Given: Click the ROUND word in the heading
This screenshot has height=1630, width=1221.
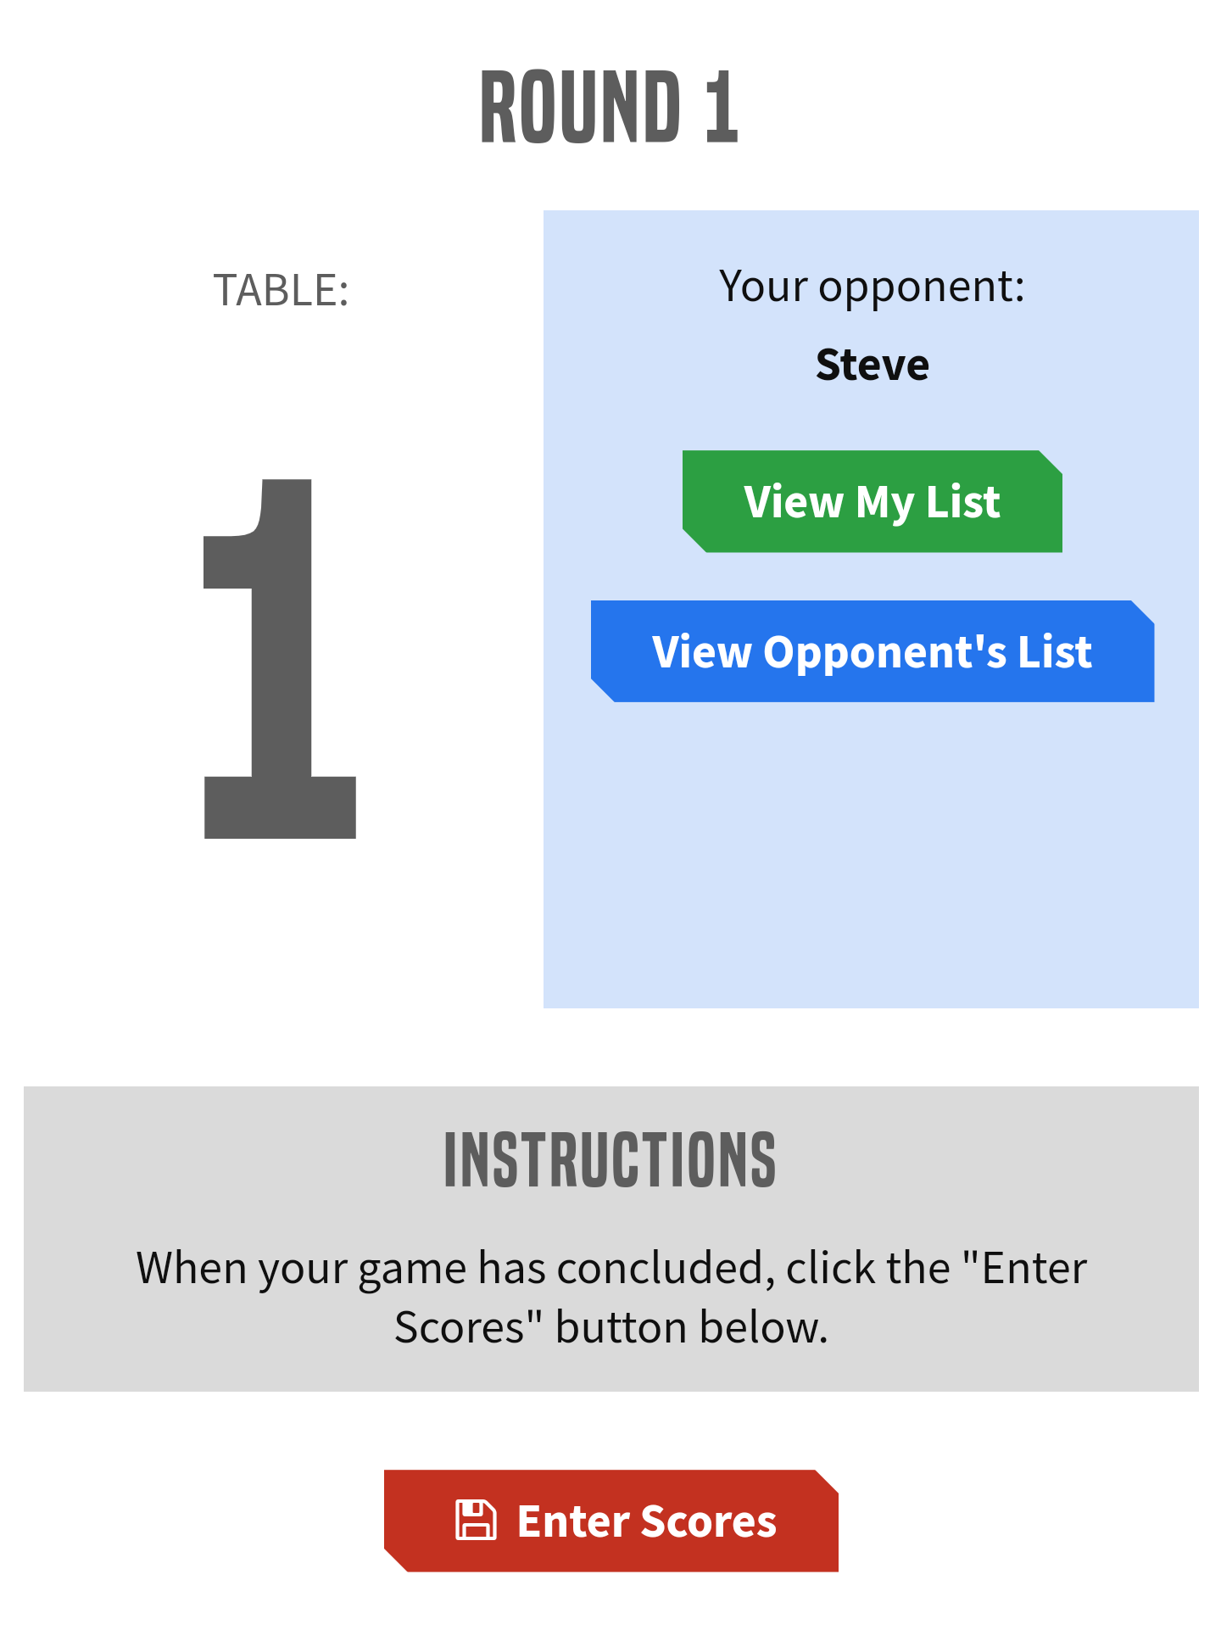Looking at the screenshot, I should (x=581, y=108).
